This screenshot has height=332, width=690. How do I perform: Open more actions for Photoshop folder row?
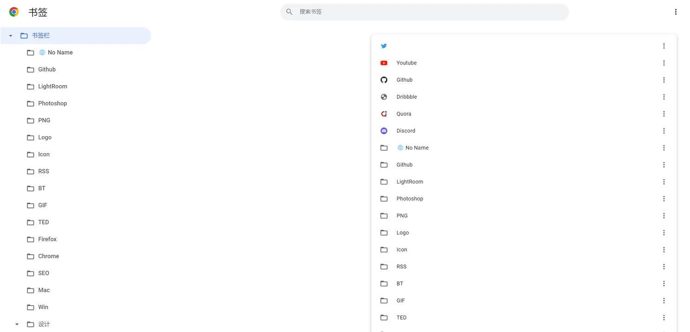click(664, 199)
